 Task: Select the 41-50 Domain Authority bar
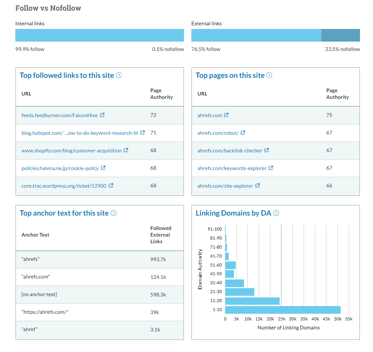[x=230, y=274]
